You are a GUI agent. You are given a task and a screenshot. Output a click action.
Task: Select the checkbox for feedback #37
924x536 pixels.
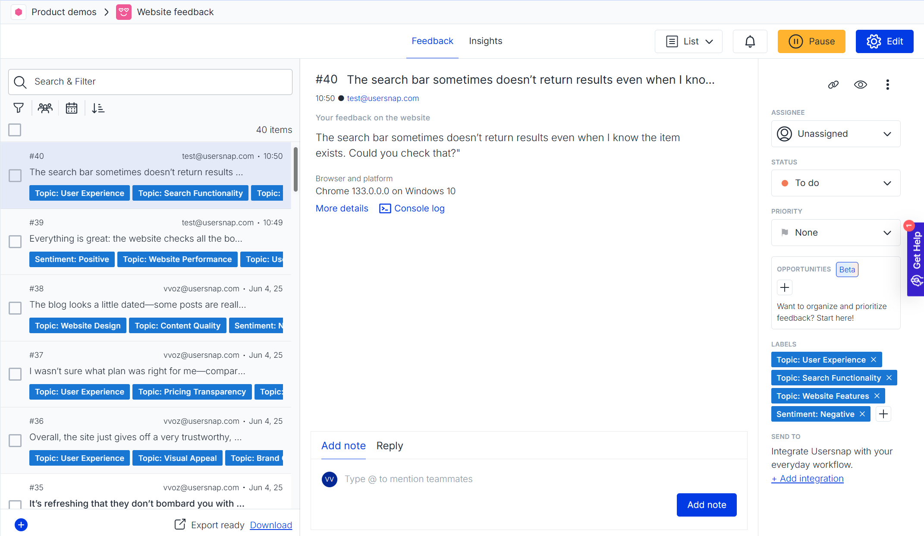(x=15, y=374)
